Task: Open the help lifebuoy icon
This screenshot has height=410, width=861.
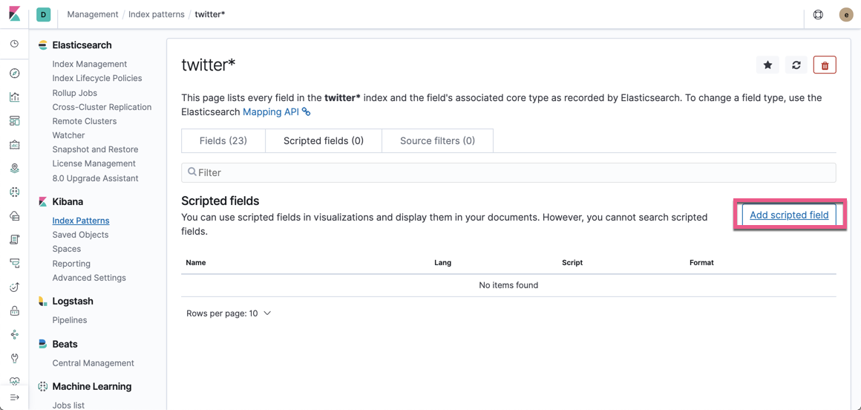Action: (x=818, y=15)
